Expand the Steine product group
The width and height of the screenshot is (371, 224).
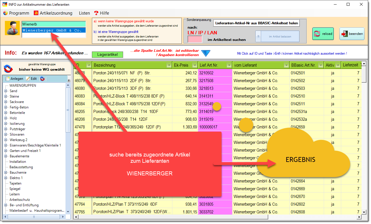[x=6, y=96]
